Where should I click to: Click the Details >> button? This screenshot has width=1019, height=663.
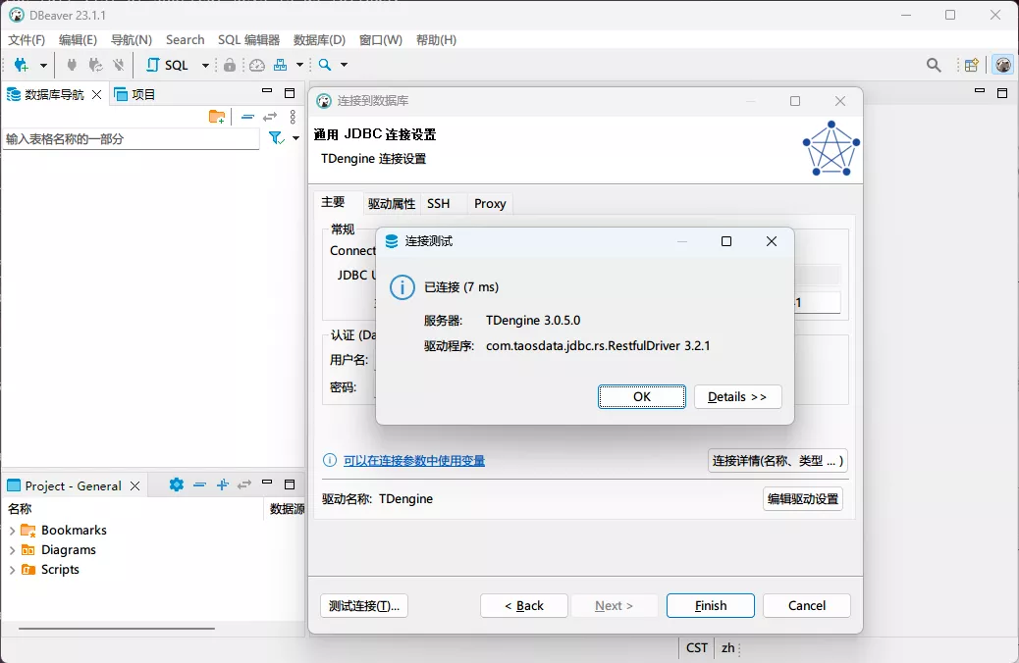click(x=737, y=397)
